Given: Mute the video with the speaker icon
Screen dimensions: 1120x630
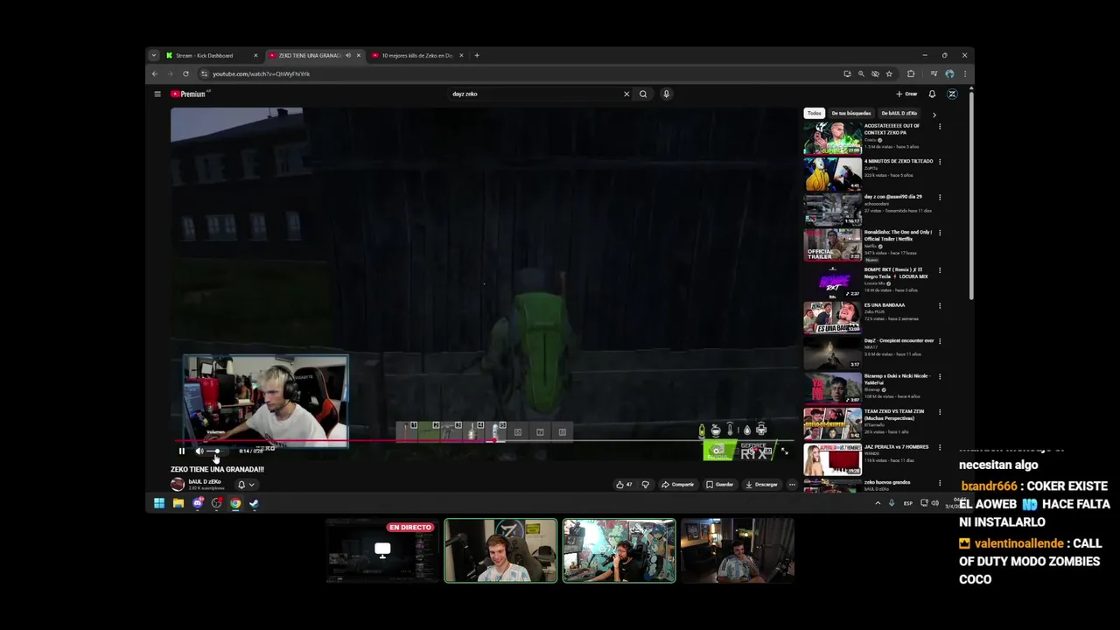Looking at the screenshot, I should [x=199, y=451].
